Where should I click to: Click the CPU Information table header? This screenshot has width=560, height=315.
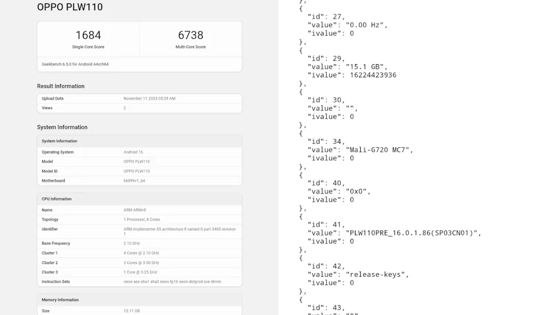57,199
